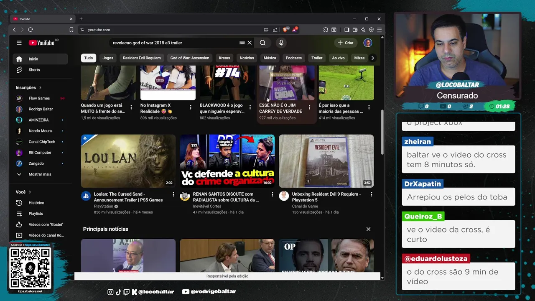
Task: Select the Notícias filter chip
Action: point(247,58)
